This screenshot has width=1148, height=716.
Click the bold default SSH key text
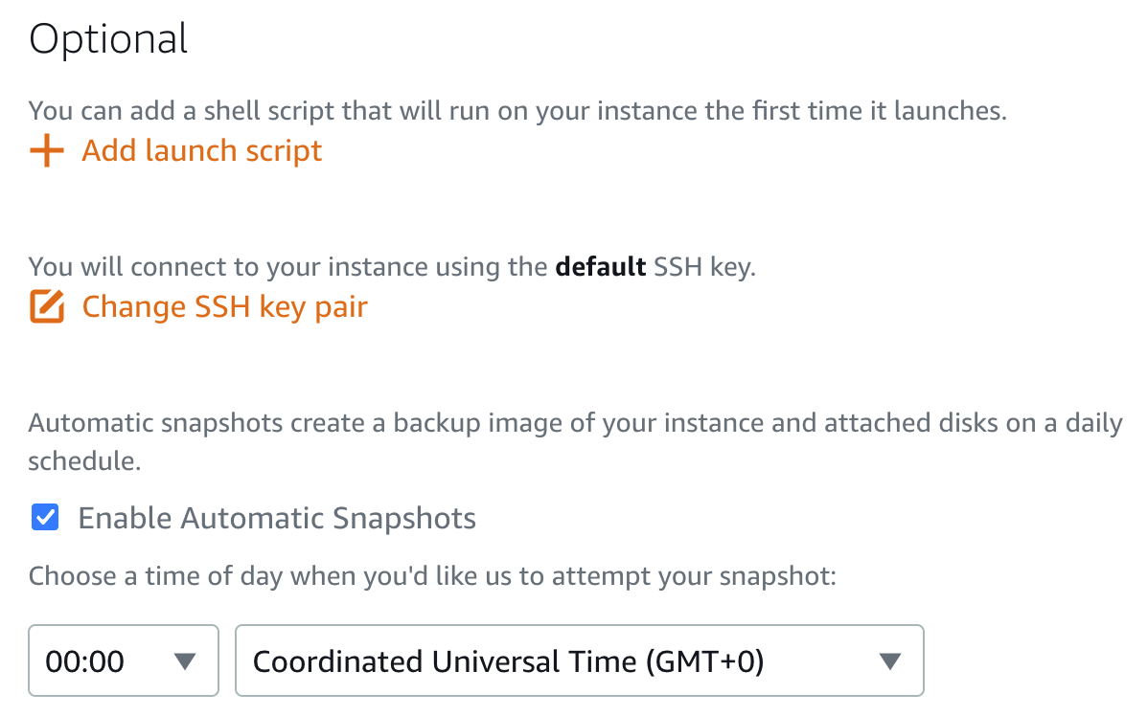tap(600, 266)
